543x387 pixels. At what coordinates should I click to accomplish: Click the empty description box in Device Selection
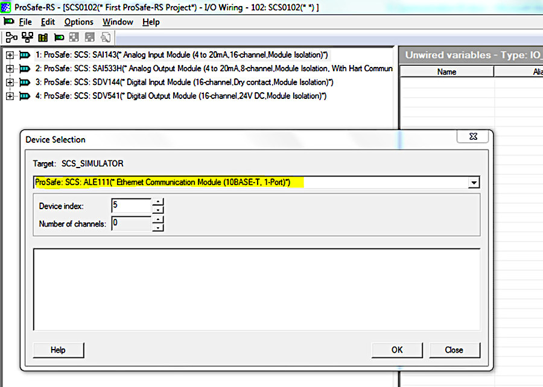pos(256,289)
